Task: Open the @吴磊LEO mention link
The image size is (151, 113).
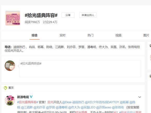Action: (x=88, y=107)
